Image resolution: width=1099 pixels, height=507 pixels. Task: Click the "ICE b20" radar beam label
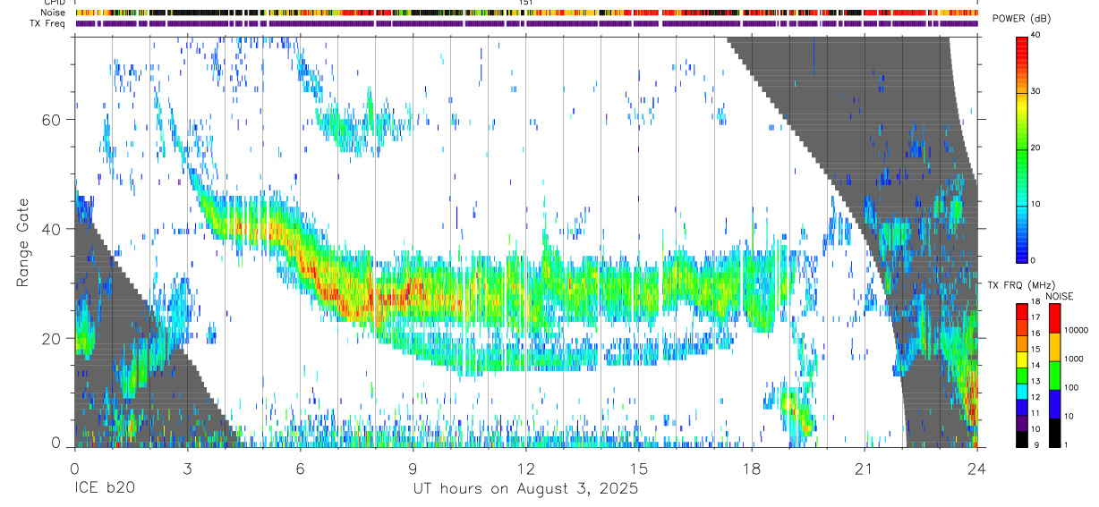pos(103,489)
